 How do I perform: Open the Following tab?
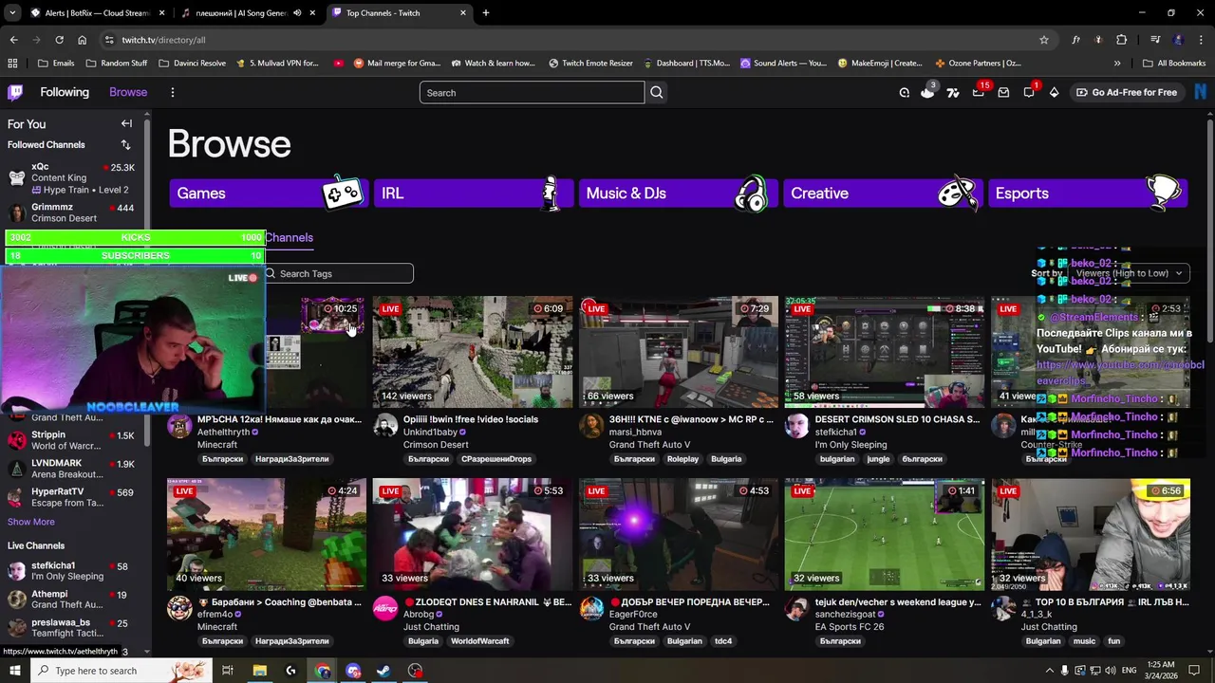65,92
